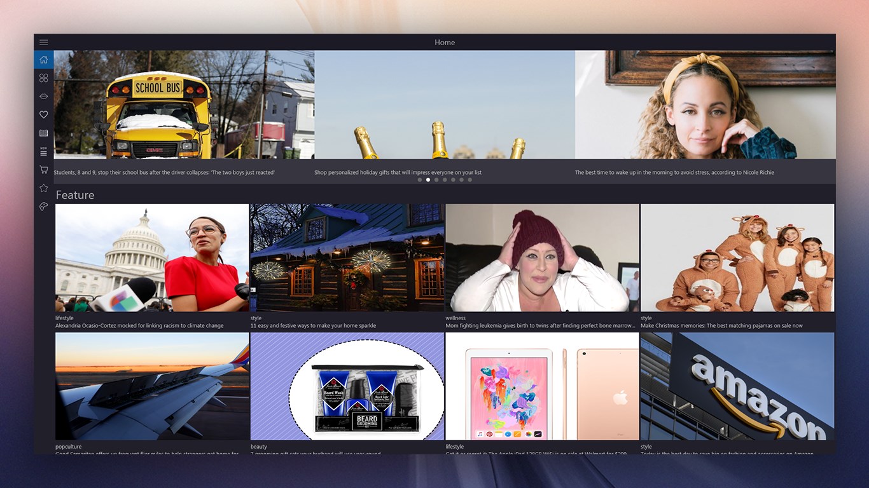Open the heart icon sidebar section
The width and height of the screenshot is (869, 488).
pos(43,115)
